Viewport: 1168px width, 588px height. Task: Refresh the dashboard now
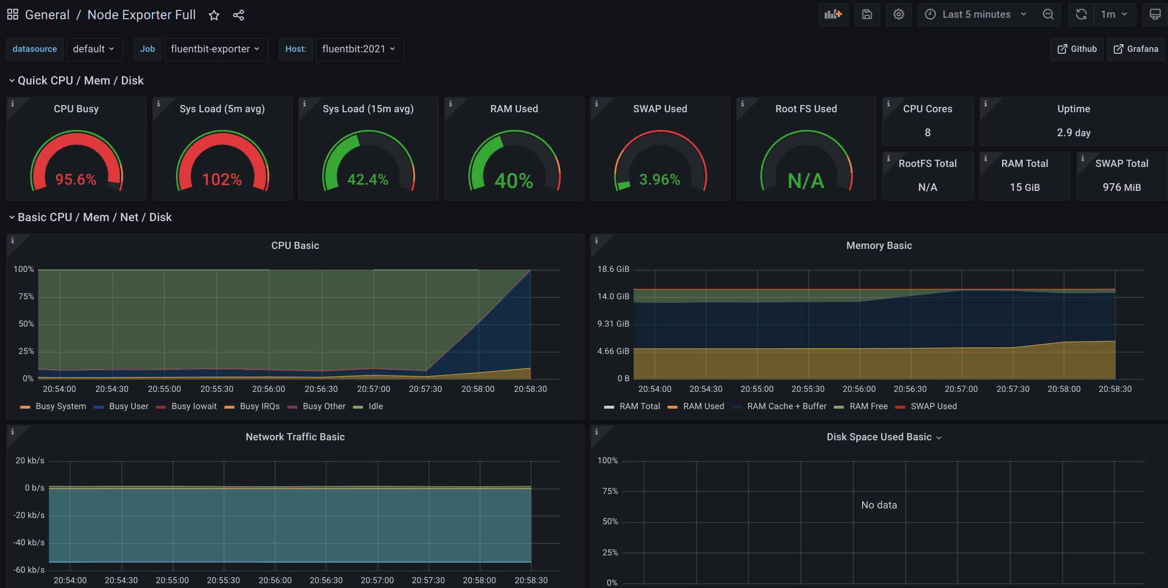click(x=1081, y=14)
